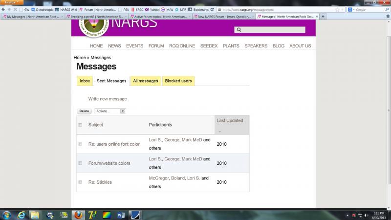The width and height of the screenshot is (391, 220).
Task: Toggle the select-all checkbox in table header
Action: point(80,125)
